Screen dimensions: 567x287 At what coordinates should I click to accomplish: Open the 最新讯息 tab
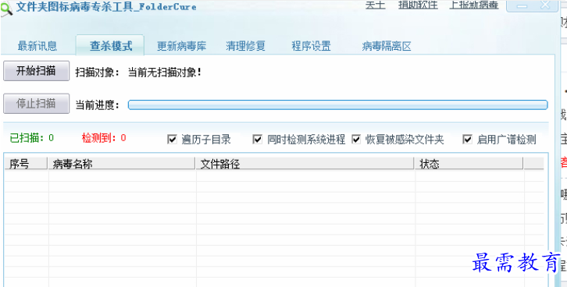(x=37, y=46)
